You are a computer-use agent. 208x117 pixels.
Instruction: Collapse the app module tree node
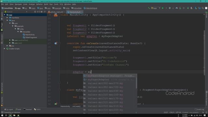point(5,15)
